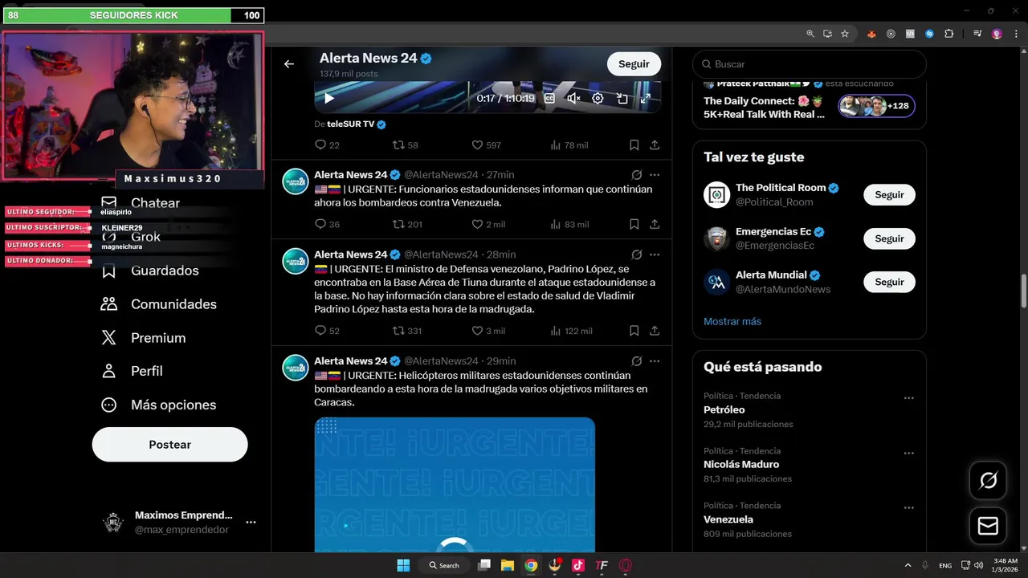The height and width of the screenshot is (578, 1028).
Task: Open video in picture-in-picture mode
Action: (x=622, y=98)
